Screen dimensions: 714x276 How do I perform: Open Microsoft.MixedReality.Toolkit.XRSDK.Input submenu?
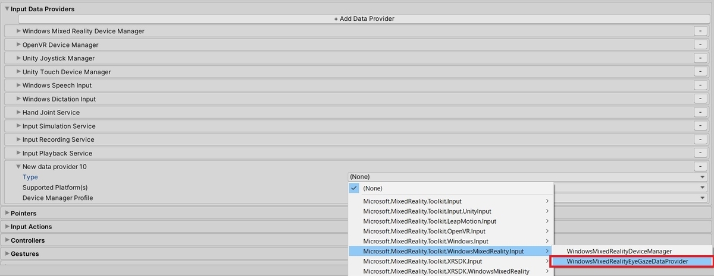451,261
